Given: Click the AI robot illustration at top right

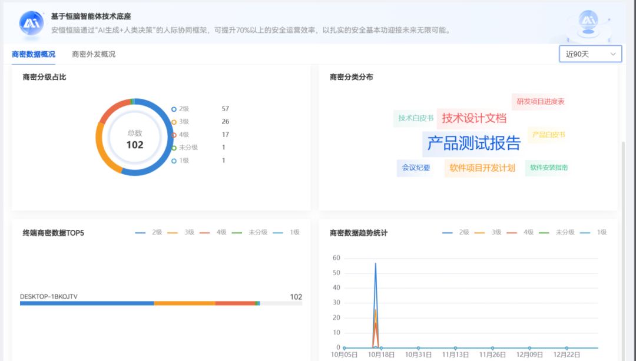Looking at the screenshot, I should click(x=587, y=22).
